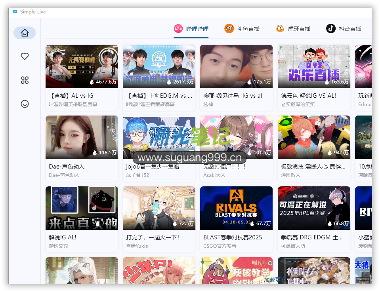
Task: Click the orange Douyu logo icon
Action: click(229, 29)
